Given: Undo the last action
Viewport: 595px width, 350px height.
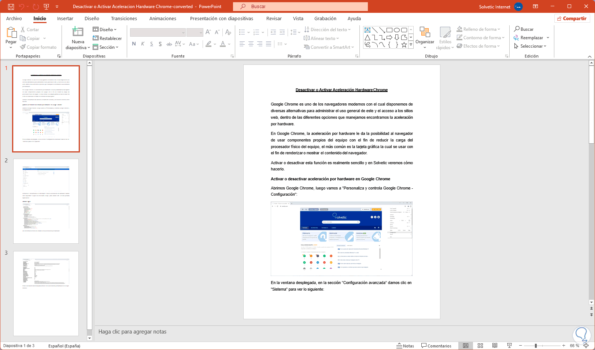Looking at the screenshot, I should coord(22,7).
